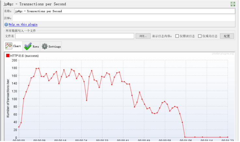Click the peak data point near 180
This screenshot has width=240, height=142.
(39, 68)
